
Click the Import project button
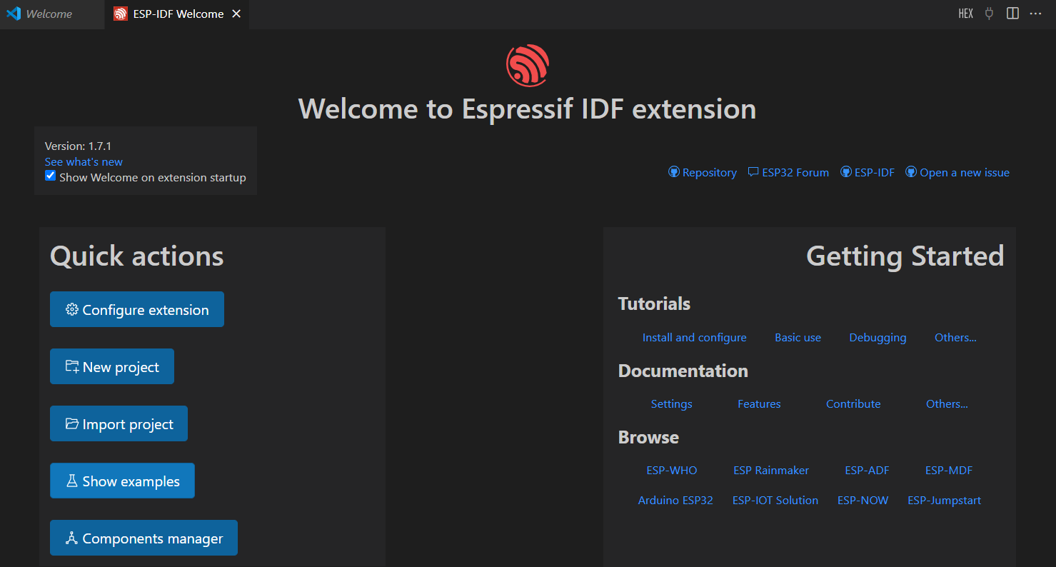coord(119,423)
